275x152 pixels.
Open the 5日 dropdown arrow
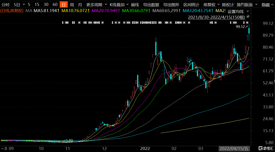click(x=24, y=5)
